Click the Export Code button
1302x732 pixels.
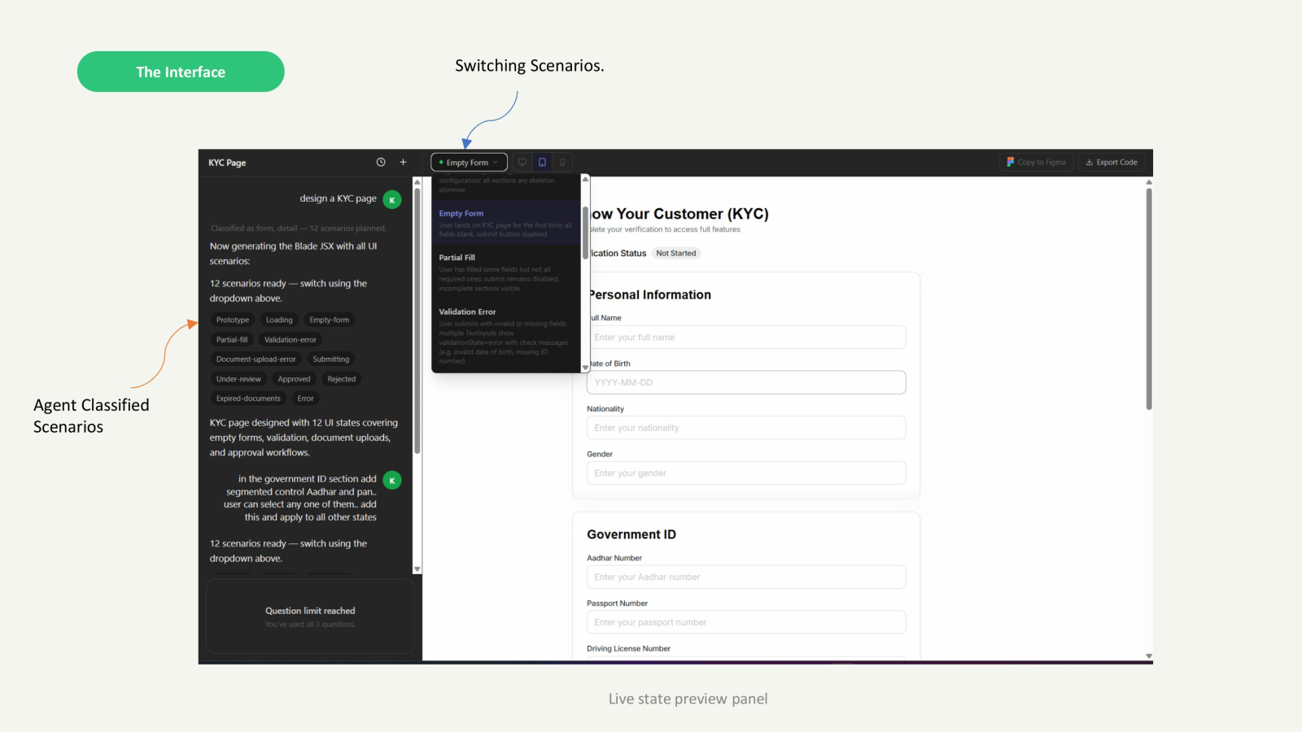click(1112, 162)
